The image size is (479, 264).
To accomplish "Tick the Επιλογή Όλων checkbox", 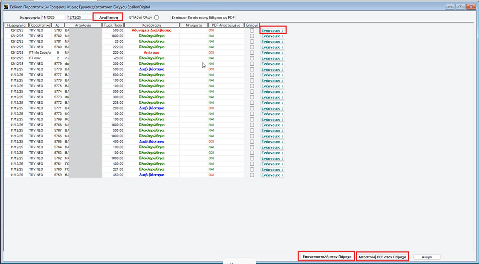I will [x=157, y=18].
